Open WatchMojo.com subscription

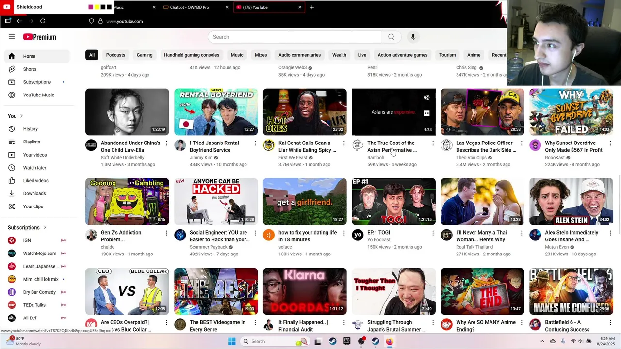[x=36, y=254]
